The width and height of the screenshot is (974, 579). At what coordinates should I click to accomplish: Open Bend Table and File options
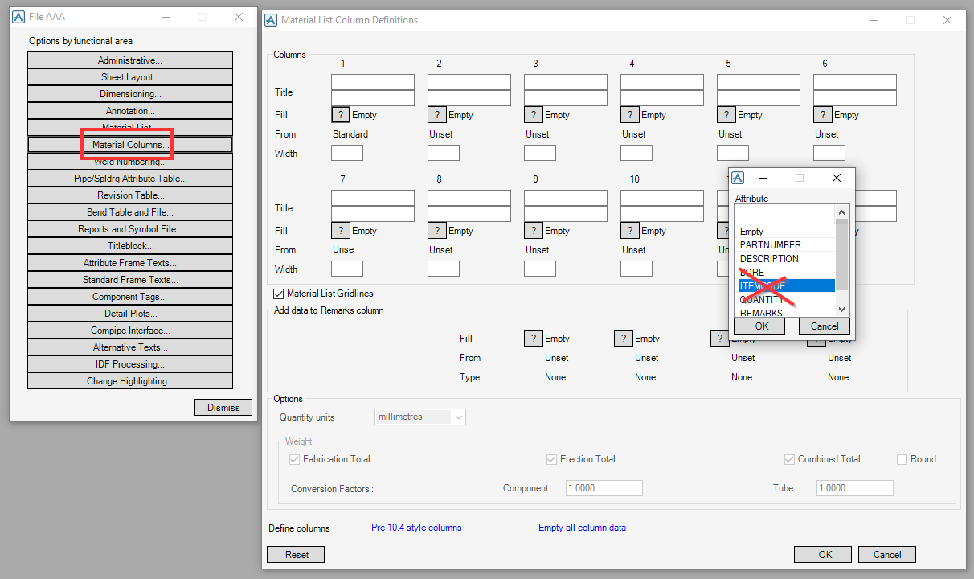click(130, 212)
